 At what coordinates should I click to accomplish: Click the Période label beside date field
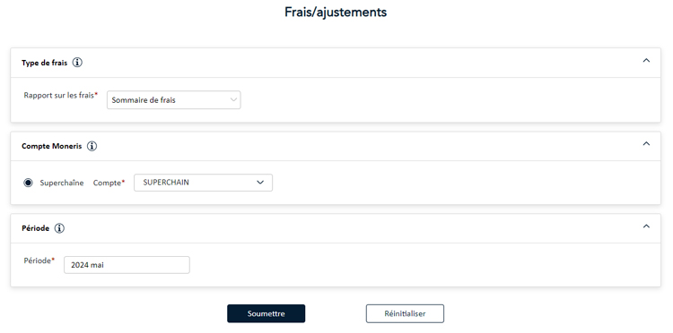39,260
